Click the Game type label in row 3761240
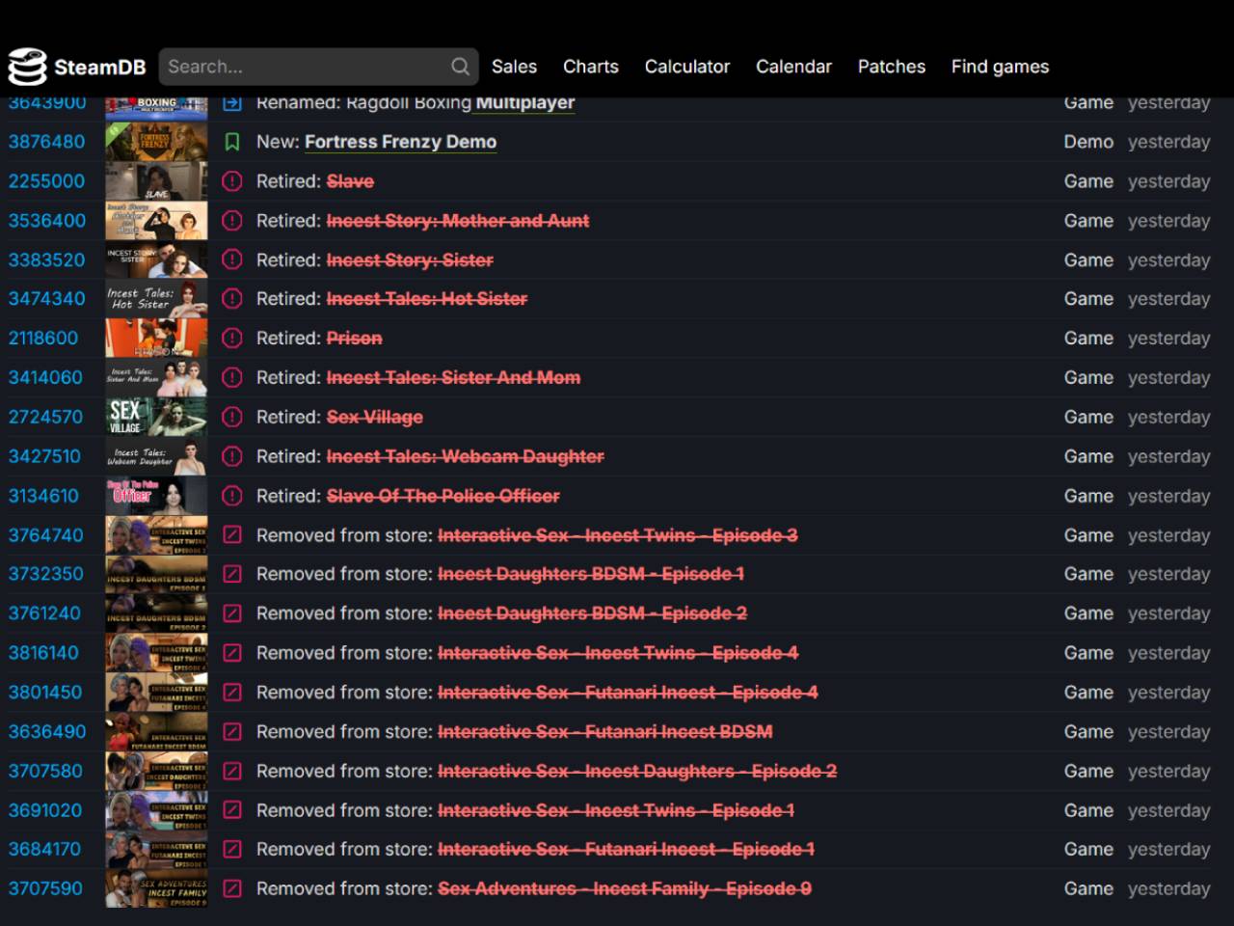 (1088, 613)
